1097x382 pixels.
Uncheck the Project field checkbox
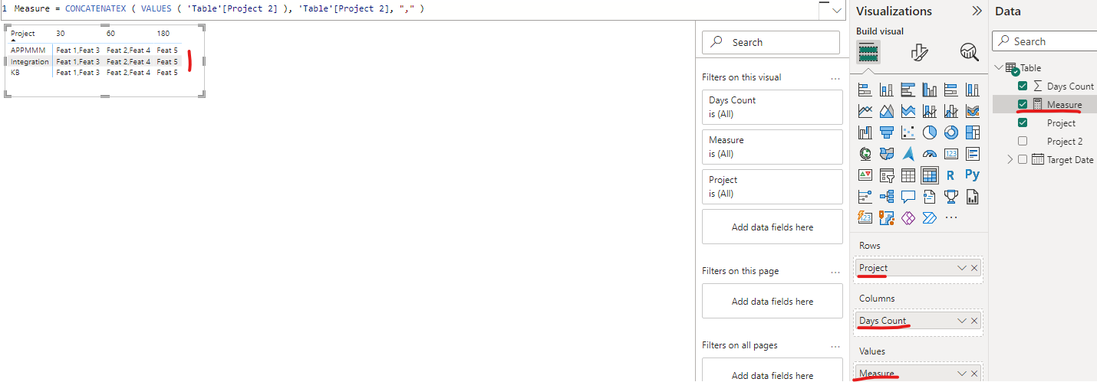[1023, 123]
